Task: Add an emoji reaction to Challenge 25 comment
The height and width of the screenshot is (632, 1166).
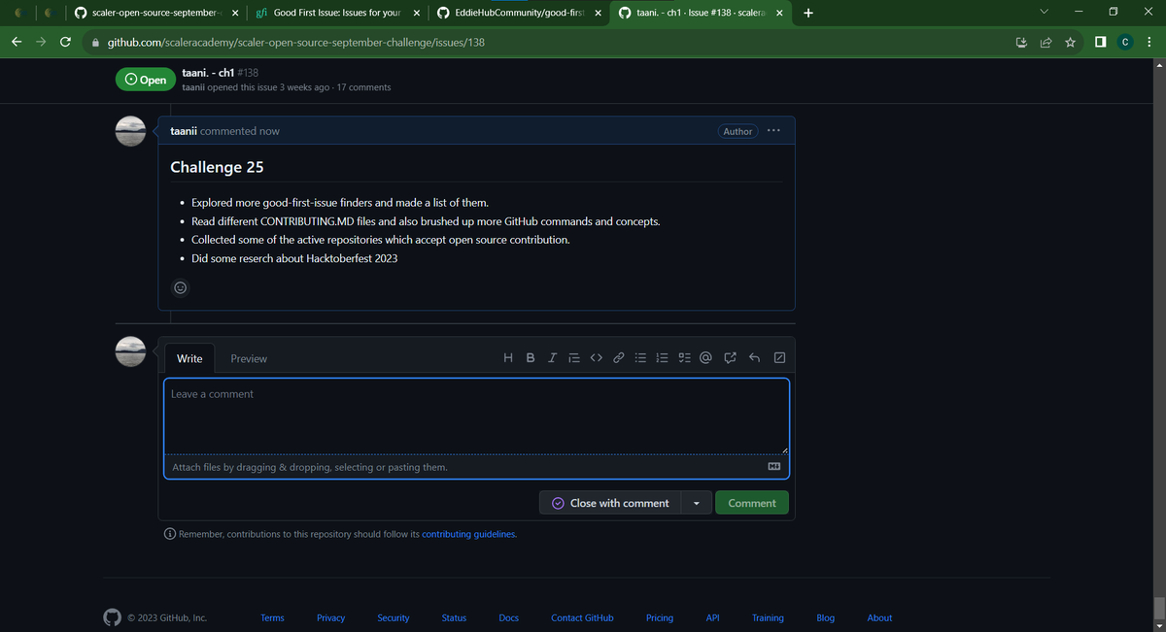Action: (180, 287)
